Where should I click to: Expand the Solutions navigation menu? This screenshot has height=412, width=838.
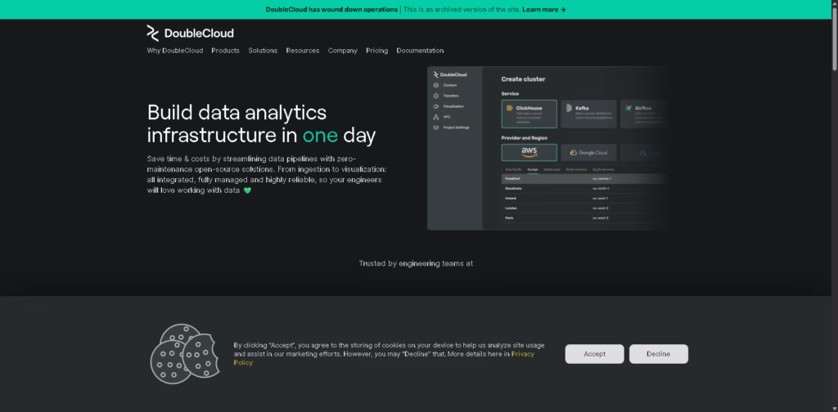[x=263, y=51]
